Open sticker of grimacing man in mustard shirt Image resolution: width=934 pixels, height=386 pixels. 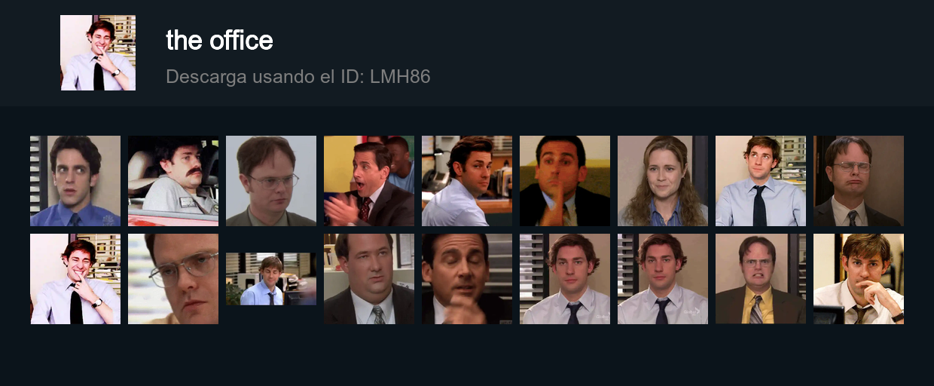(x=761, y=279)
